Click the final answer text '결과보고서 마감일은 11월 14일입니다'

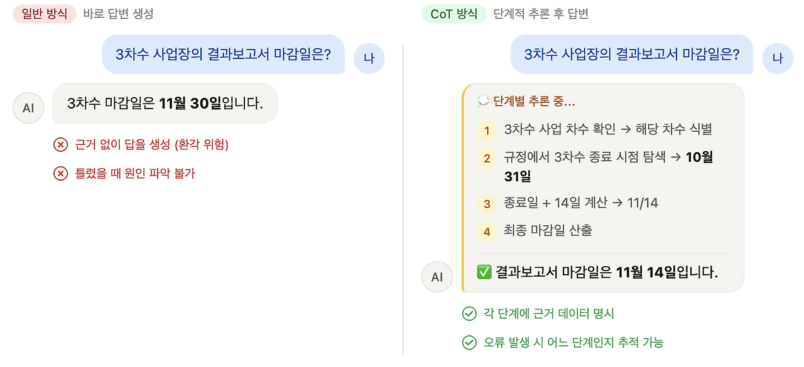[x=606, y=272]
